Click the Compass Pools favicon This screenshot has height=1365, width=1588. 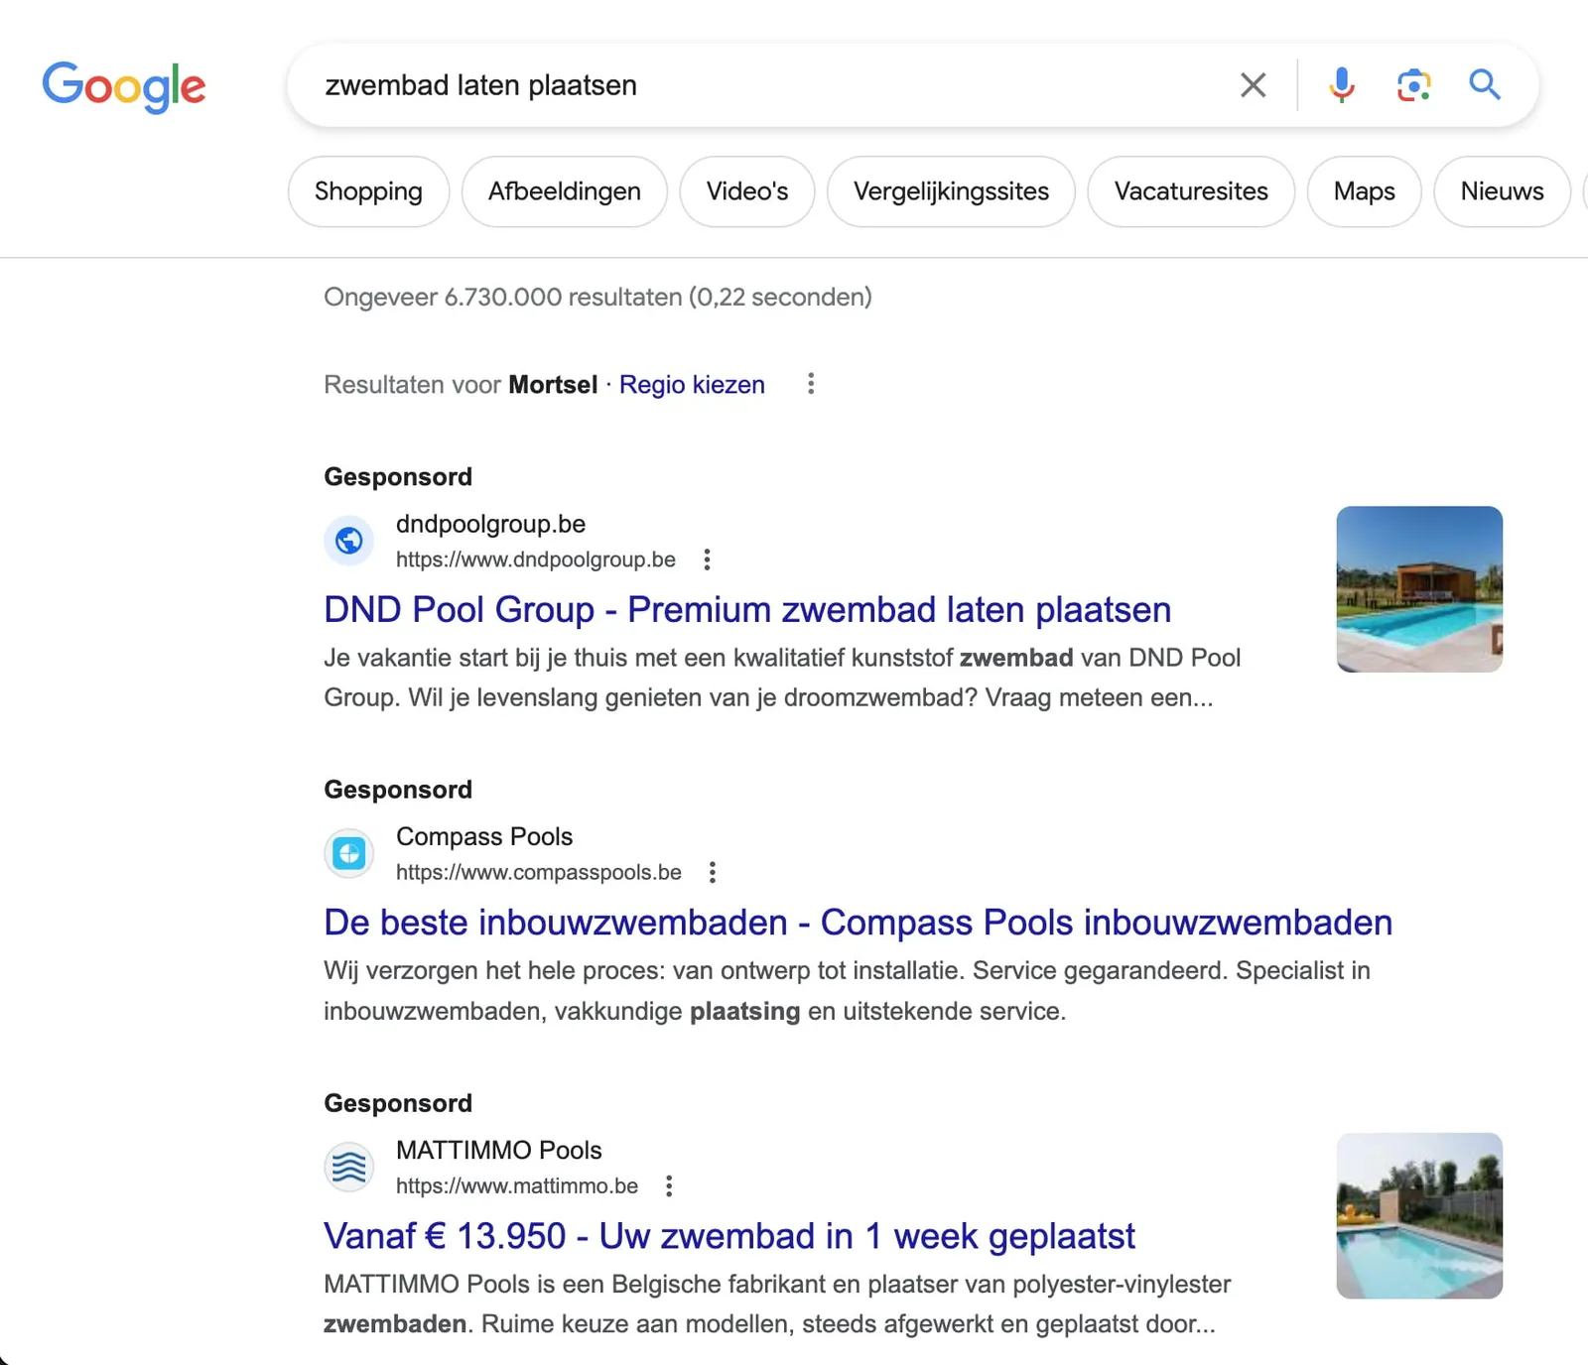point(349,853)
